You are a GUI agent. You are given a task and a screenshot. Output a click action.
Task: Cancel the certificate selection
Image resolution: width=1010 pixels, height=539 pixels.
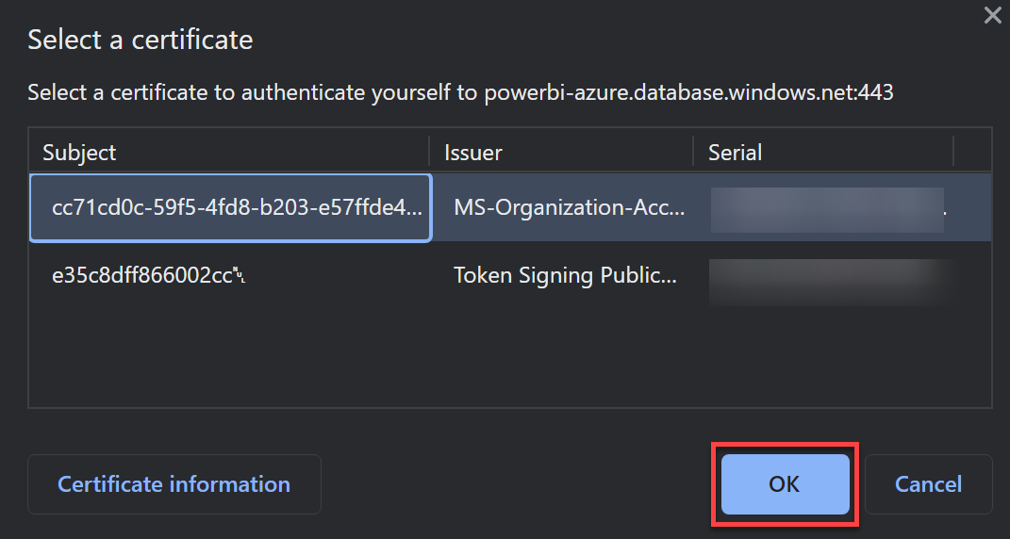pos(928,484)
